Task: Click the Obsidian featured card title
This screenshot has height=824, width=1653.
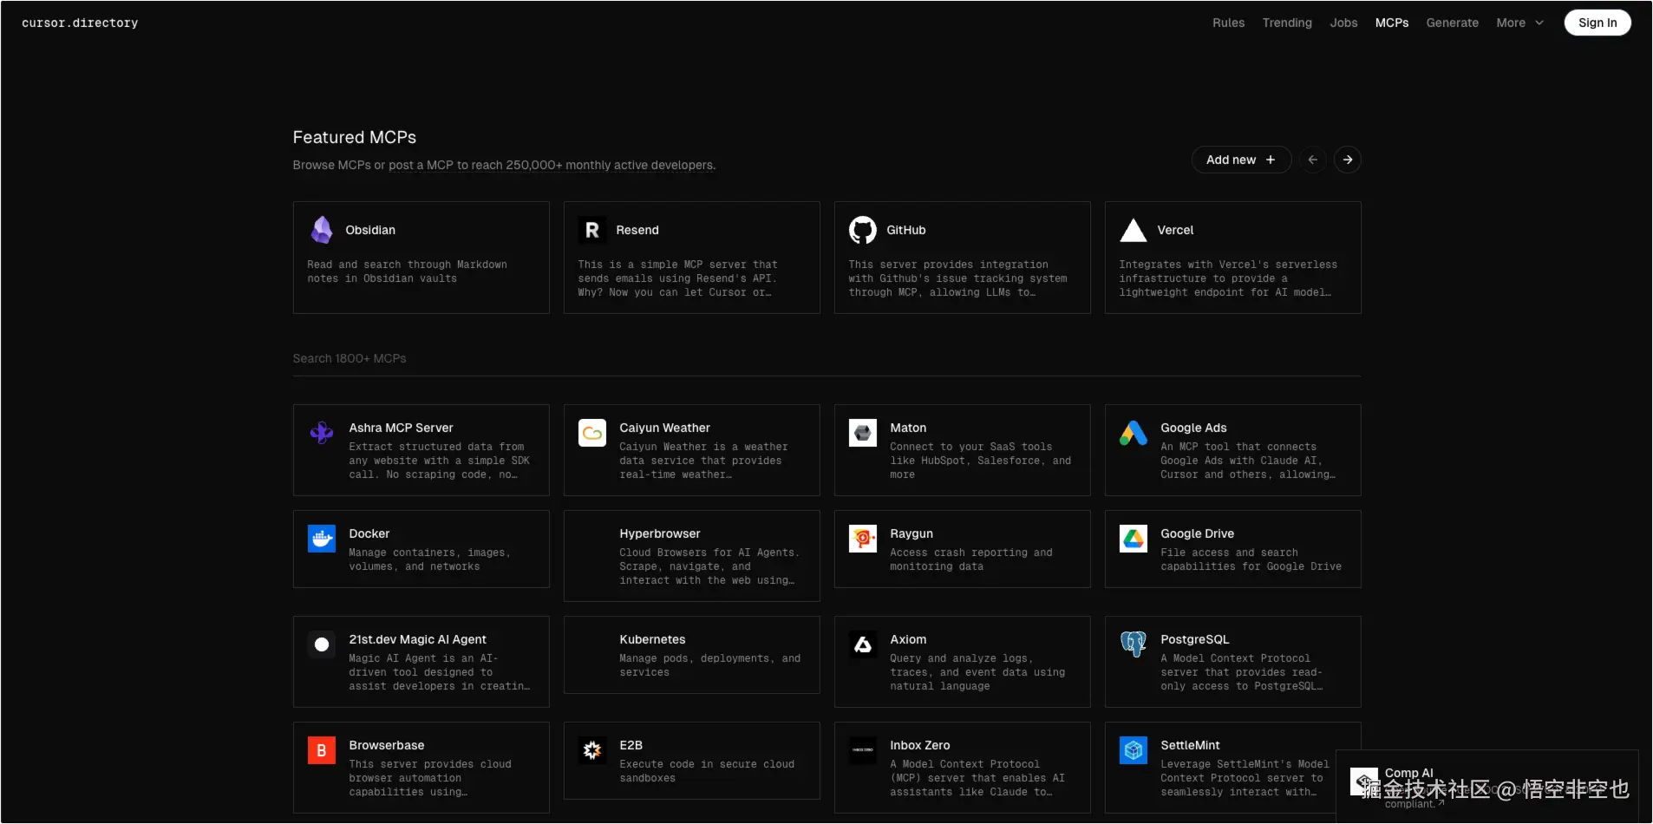Action: click(370, 230)
